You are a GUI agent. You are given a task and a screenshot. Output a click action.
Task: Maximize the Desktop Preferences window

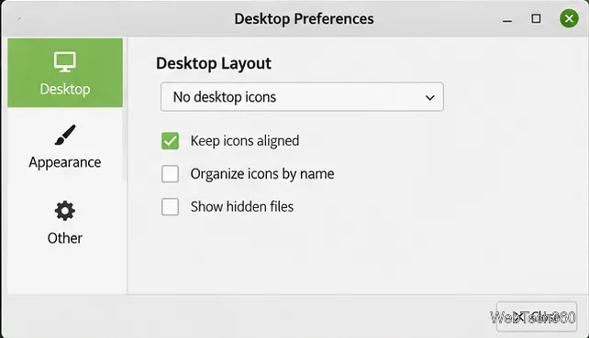point(536,18)
